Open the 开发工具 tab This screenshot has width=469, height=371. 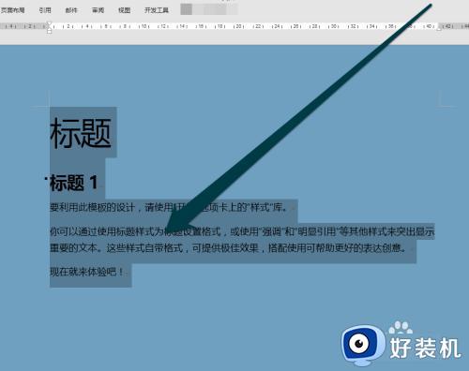157,10
